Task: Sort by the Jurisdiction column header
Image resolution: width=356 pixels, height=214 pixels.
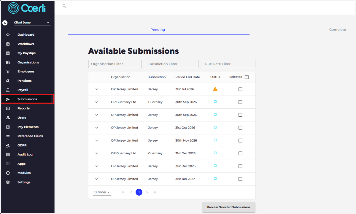Action: (157, 77)
